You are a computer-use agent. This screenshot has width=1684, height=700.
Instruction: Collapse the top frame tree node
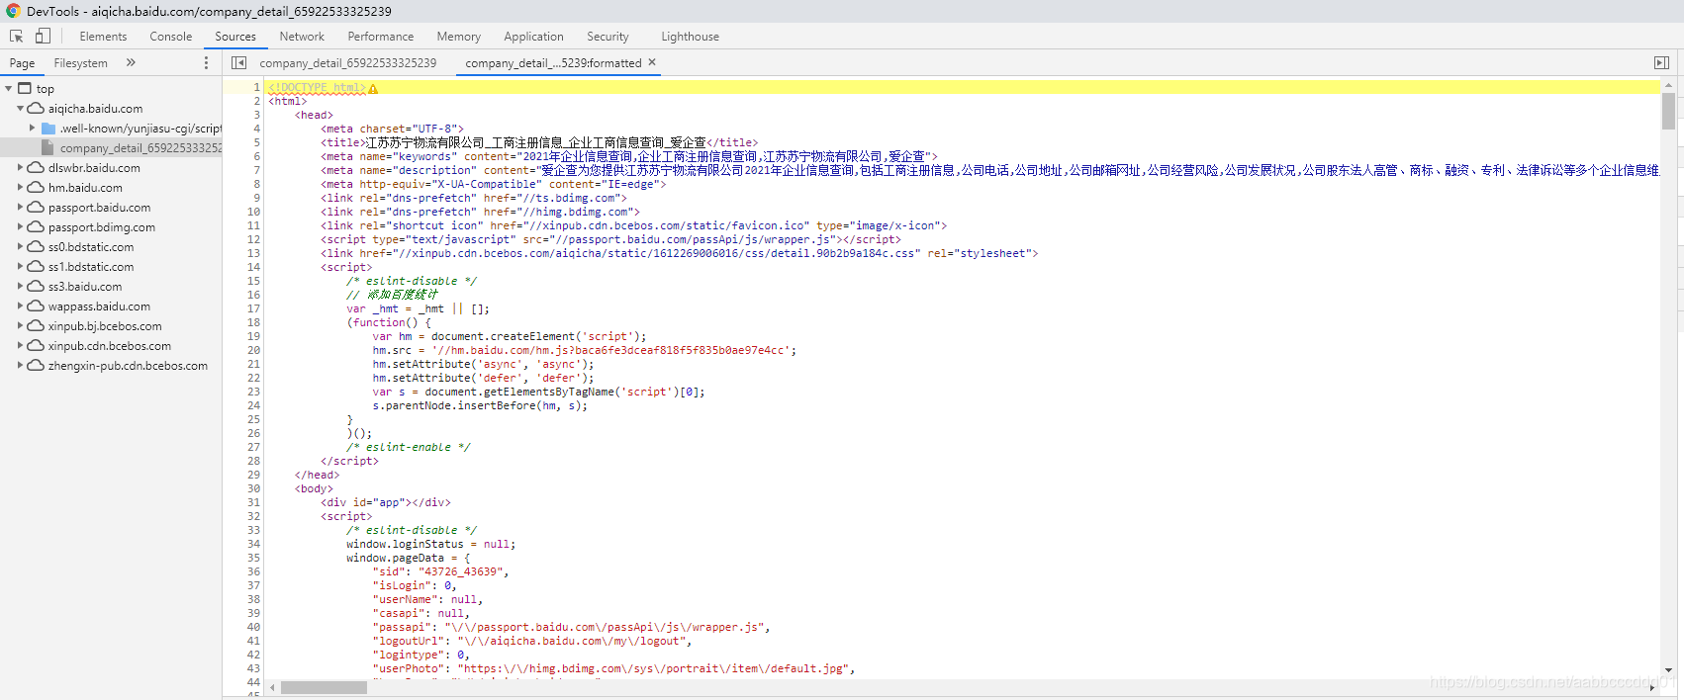(x=9, y=88)
